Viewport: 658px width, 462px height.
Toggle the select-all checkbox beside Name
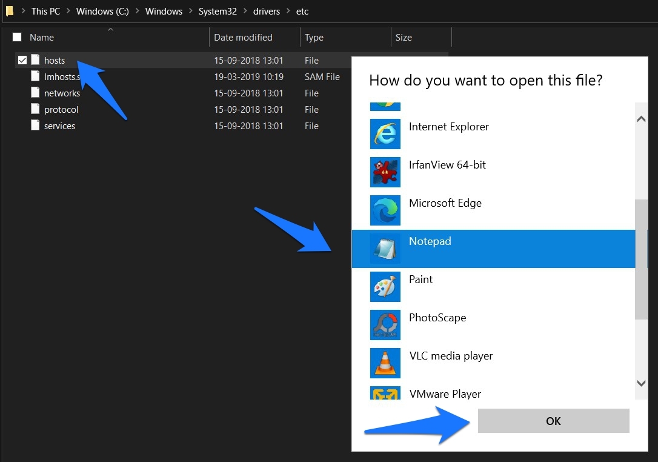tap(17, 37)
